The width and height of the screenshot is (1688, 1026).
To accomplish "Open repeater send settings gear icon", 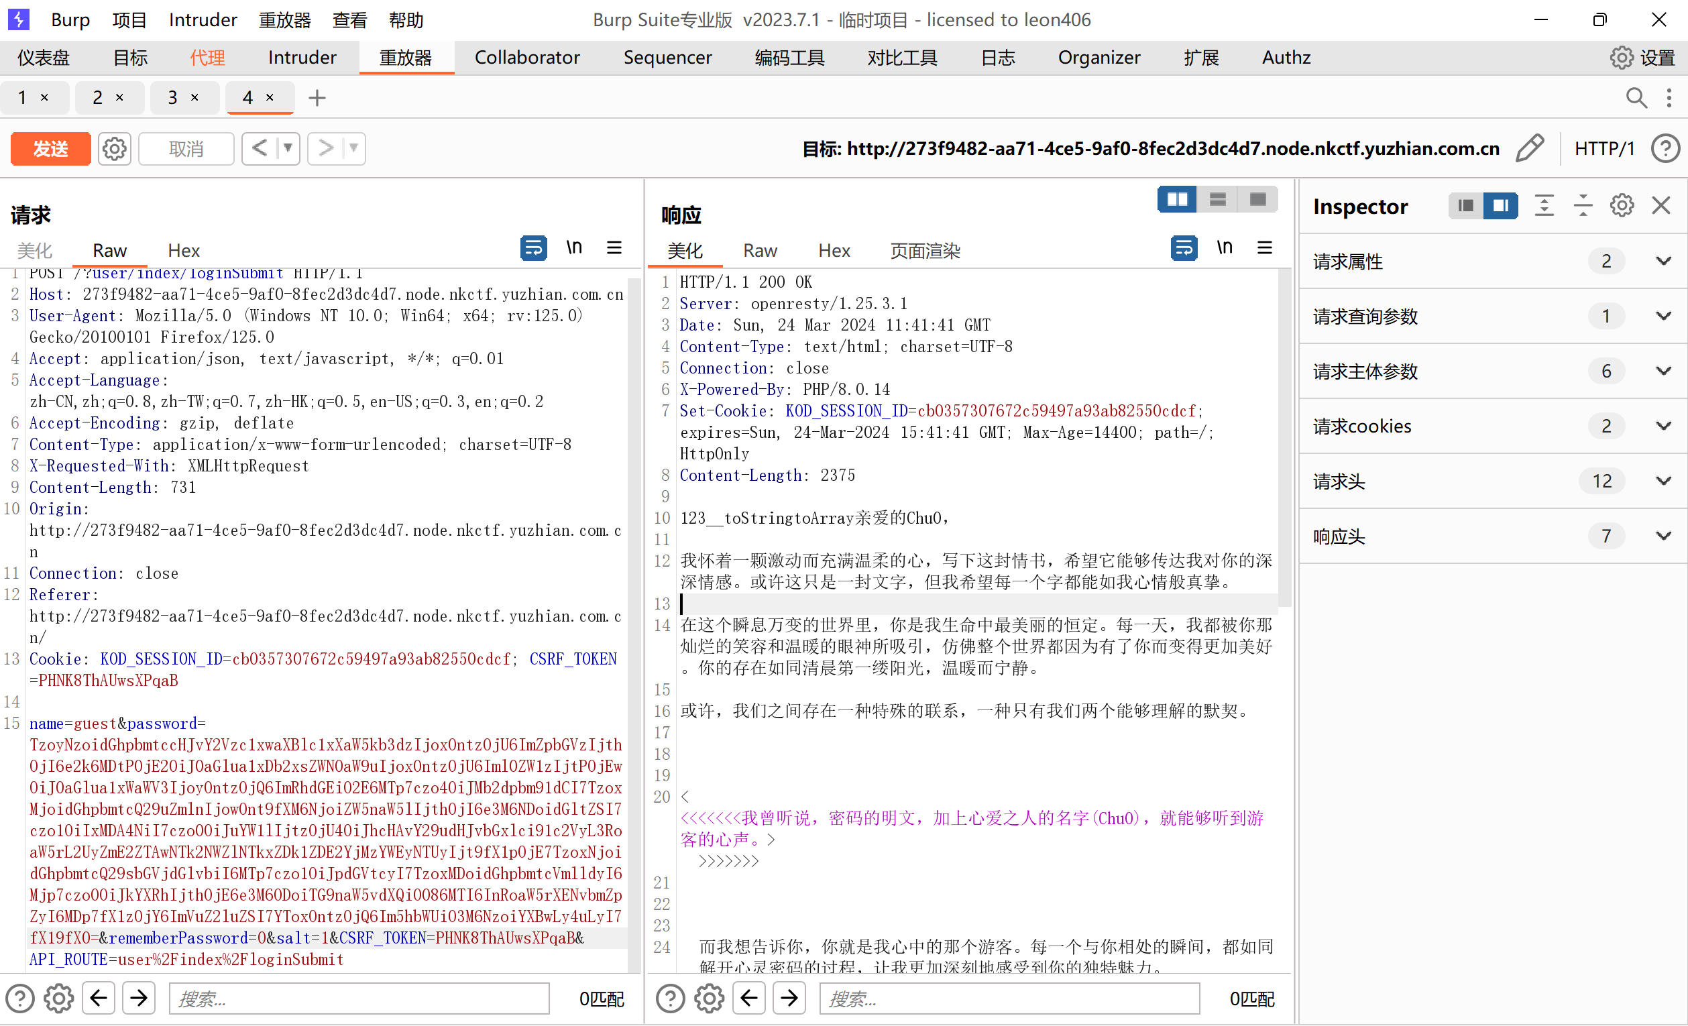I will click(x=115, y=149).
